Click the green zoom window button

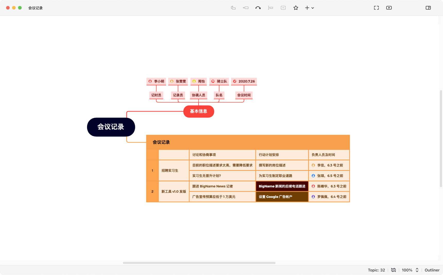[x=20, y=8]
